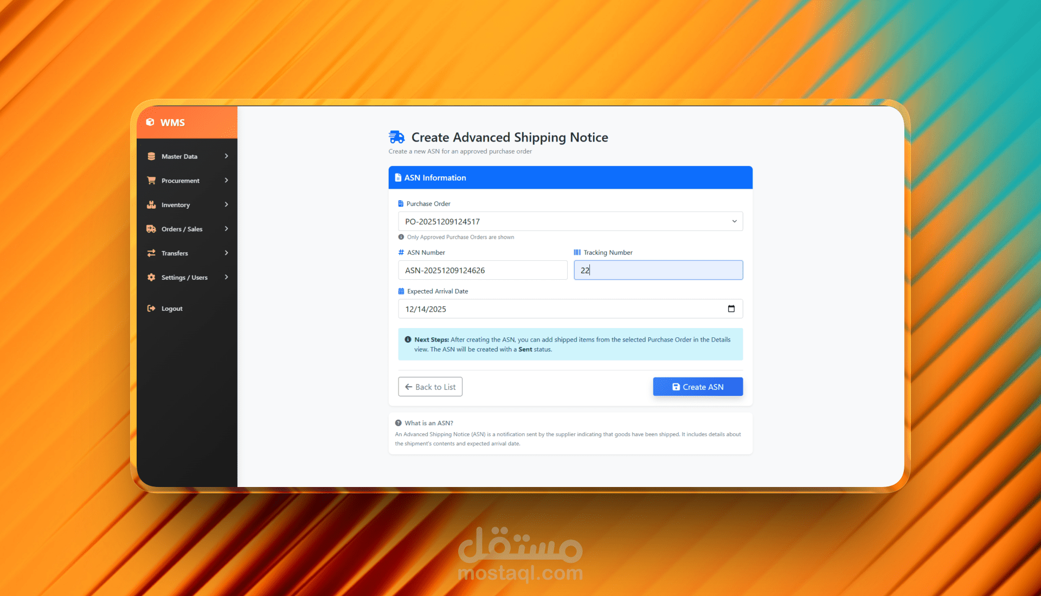This screenshot has width=1041, height=596.
Task: Expand the Settings / Users chevron
Action: point(227,277)
